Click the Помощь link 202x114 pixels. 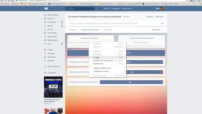[150, 16]
